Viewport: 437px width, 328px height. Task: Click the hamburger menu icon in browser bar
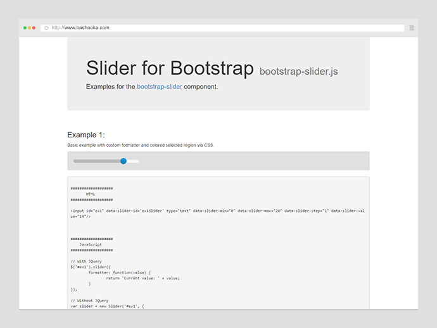(412, 28)
